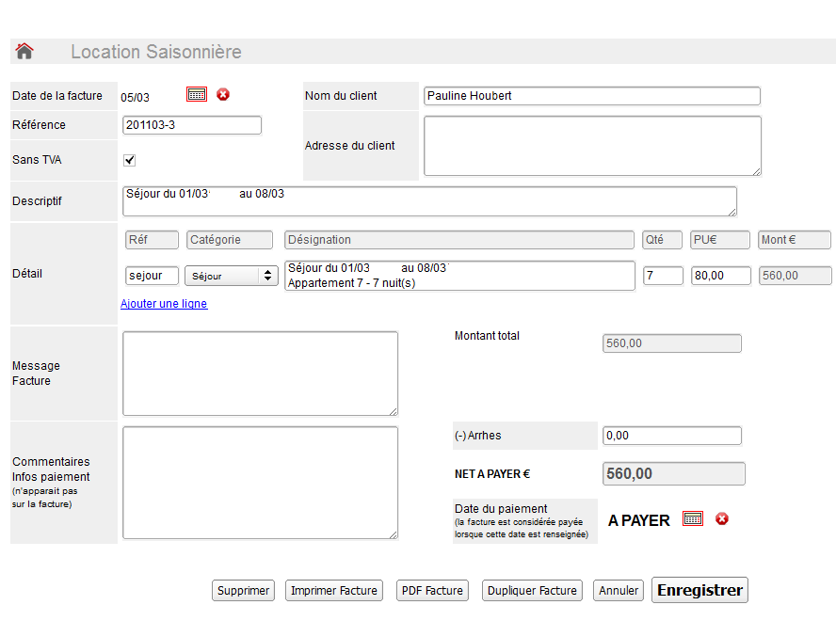Click Dupliquer Facture button
Viewport: 836px width, 621px height.
click(x=532, y=591)
